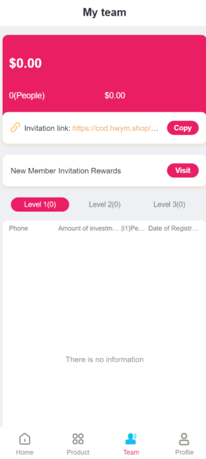Image resolution: width=206 pixels, height=459 pixels.
Task: Click the Profile label in the bottom bar
Action: (x=184, y=452)
